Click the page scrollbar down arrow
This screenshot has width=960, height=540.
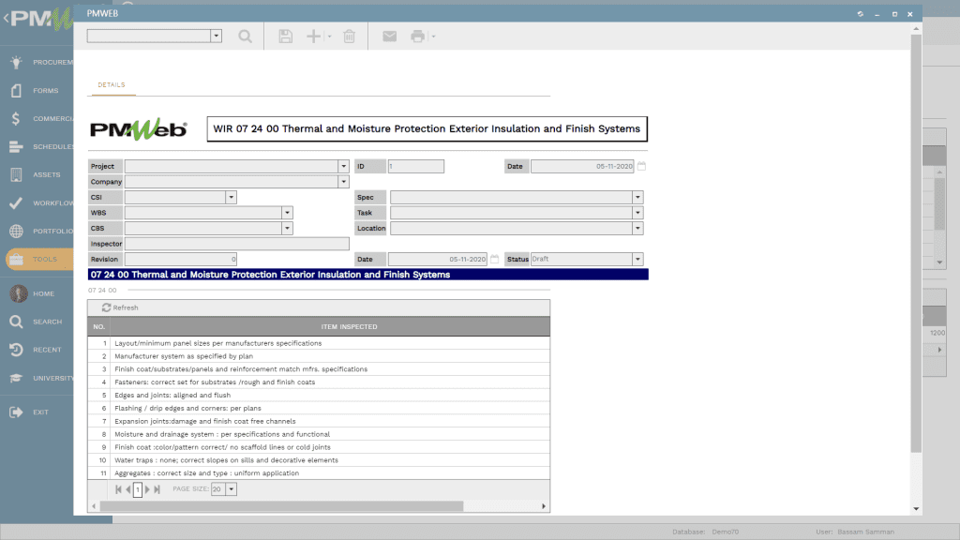click(x=916, y=509)
